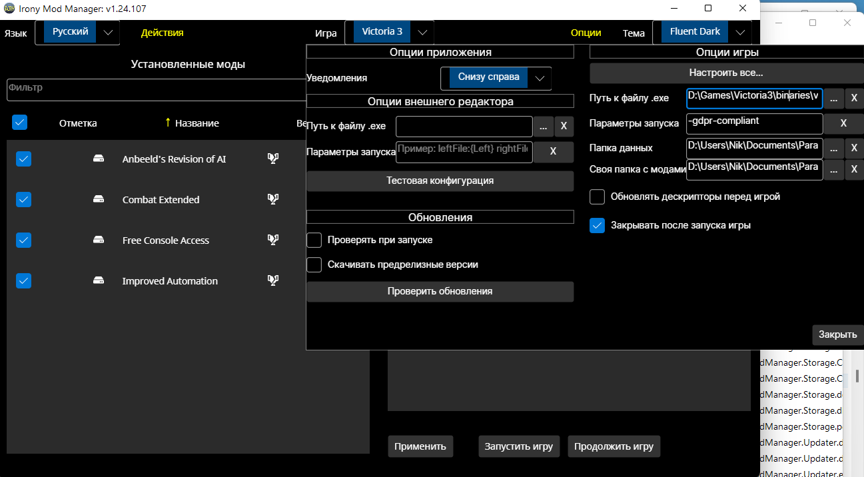
Task: Click the Настроить все... button
Action: pyautogui.click(x=725, y=73)
